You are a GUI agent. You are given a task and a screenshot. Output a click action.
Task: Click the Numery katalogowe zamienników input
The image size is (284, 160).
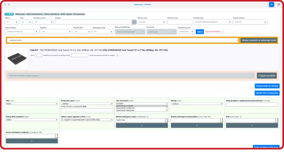(195, 120)
